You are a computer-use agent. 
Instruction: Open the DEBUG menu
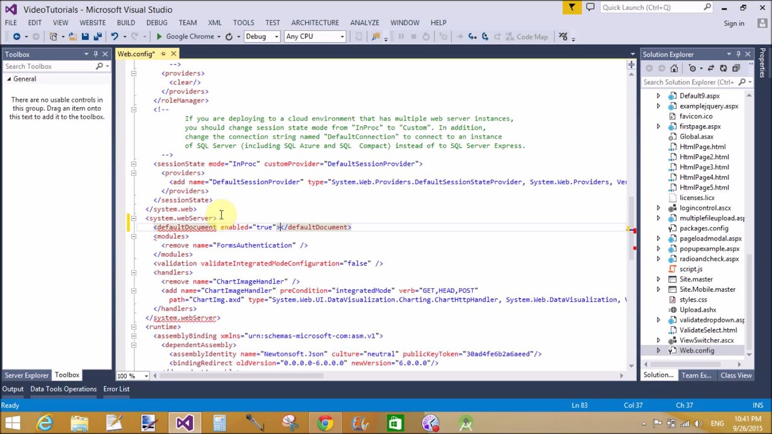tap(157, 23)
